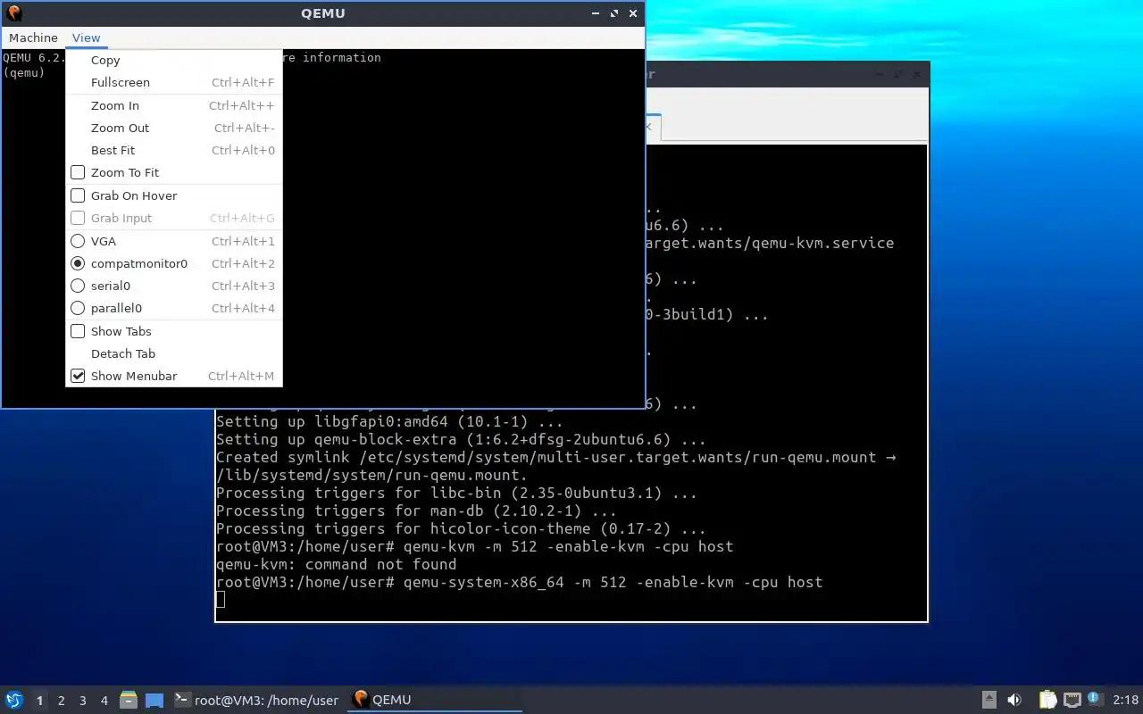The height and width of the screenshot is (714, 1143).
Task: Tick the Show Tabs checkbox
Action: (x=78, y=331)
